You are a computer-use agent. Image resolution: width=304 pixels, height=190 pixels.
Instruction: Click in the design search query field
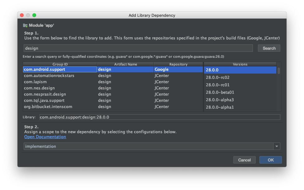(x=138, y=48)
